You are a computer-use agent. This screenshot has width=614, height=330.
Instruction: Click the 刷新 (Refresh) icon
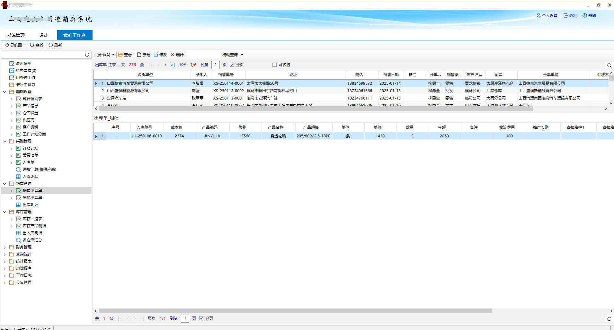(51, 45)
